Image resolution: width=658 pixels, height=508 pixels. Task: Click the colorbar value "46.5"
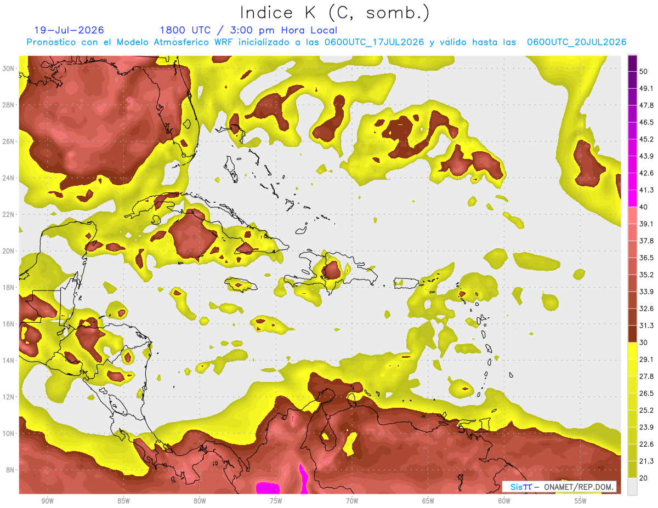[x=646, y=122]
